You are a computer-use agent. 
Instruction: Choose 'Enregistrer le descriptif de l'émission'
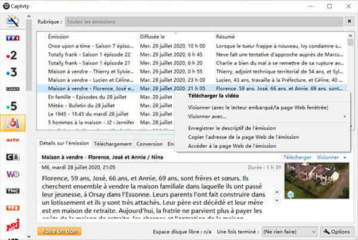click(x=263, y=128)
